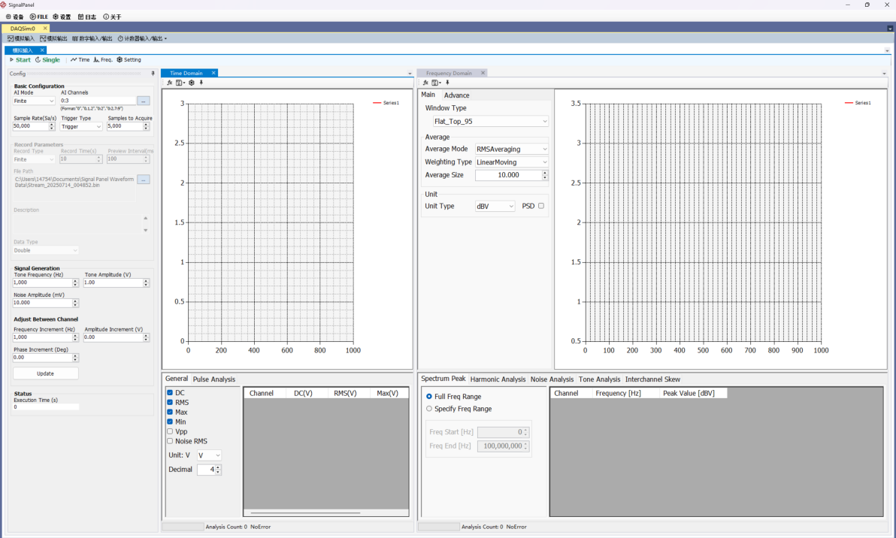Click the Series1 legend in Time Domain chart
896x538 pixels.
tap(386, 103)
